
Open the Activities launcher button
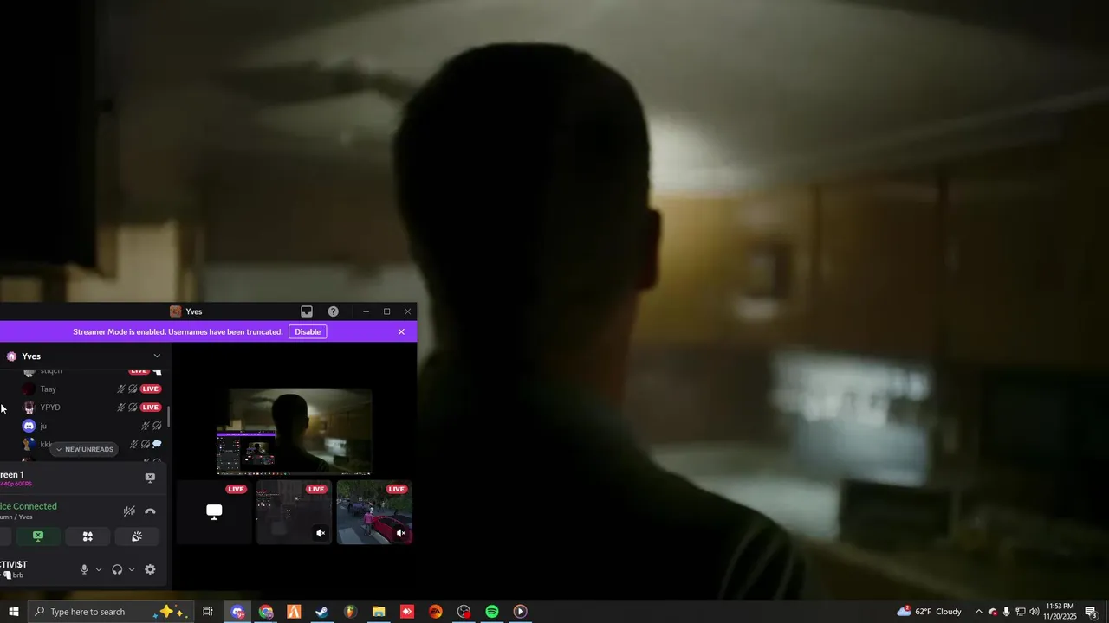pyautogui.click(x=88, y=536)
